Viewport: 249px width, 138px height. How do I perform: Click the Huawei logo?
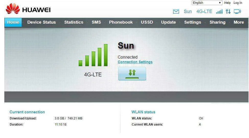(28, 9)
